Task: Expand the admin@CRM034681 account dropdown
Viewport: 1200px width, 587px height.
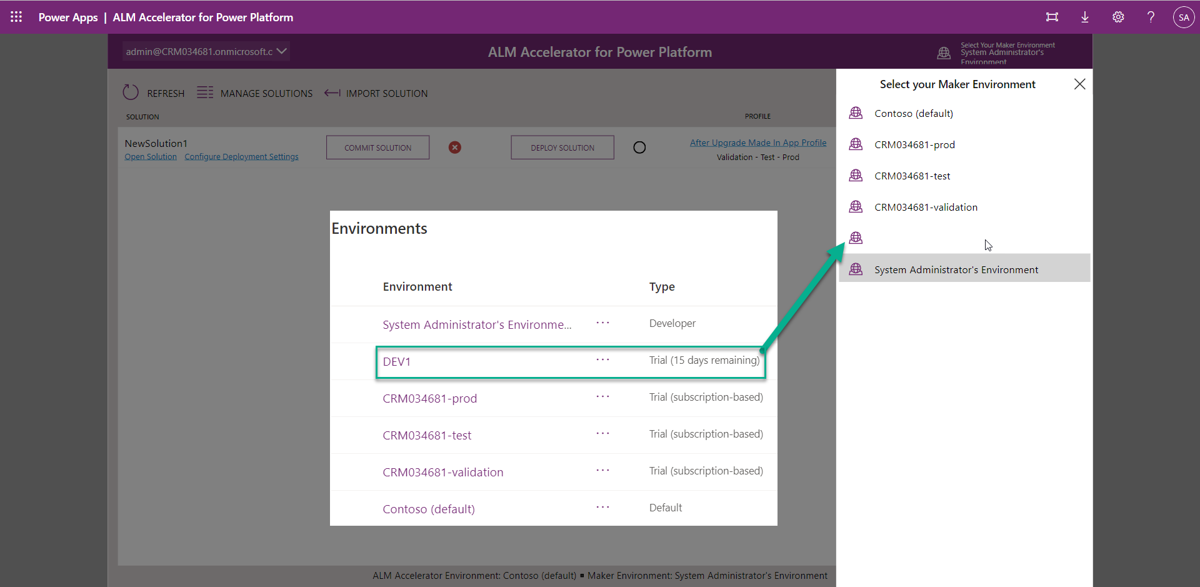Action: point(281,51)
